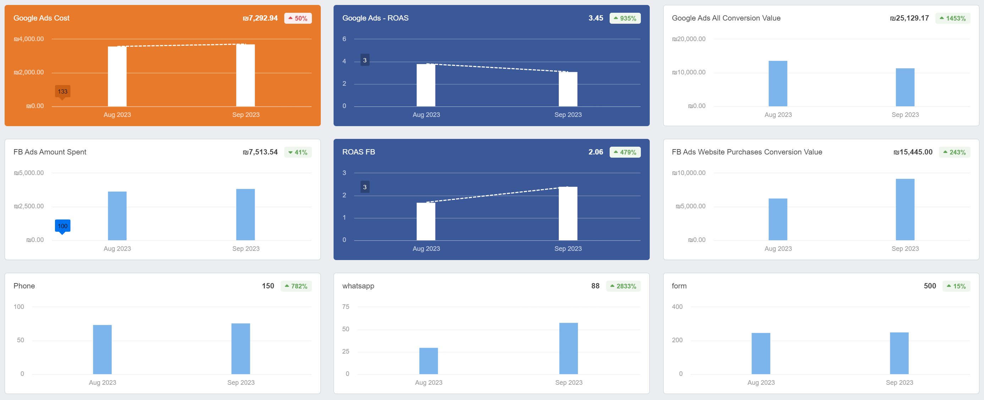Select the Sep 2023 bar in form chart

(x=899, y=353)
